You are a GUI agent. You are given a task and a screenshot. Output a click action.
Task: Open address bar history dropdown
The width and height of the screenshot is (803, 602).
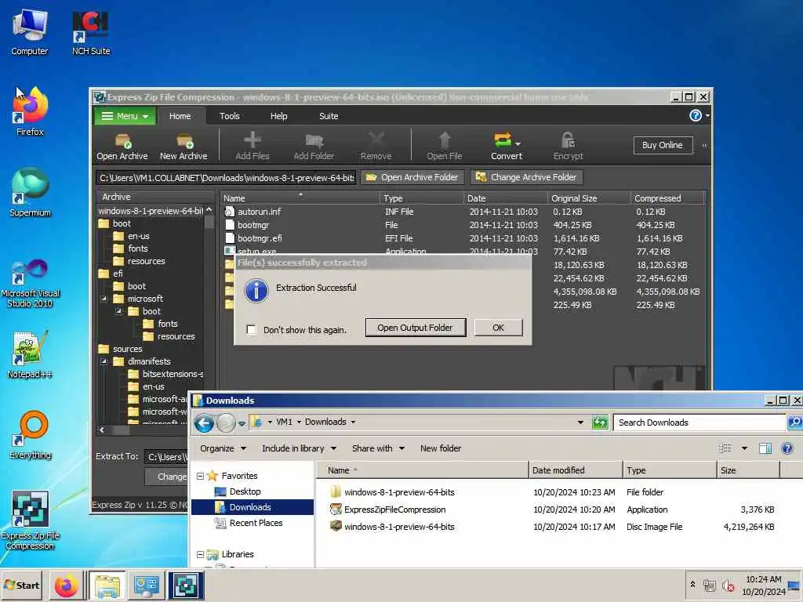click(580, 422)
